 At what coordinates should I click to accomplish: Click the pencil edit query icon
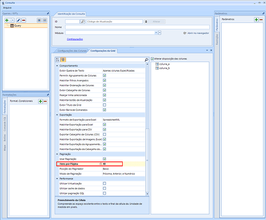click(18, 20)
